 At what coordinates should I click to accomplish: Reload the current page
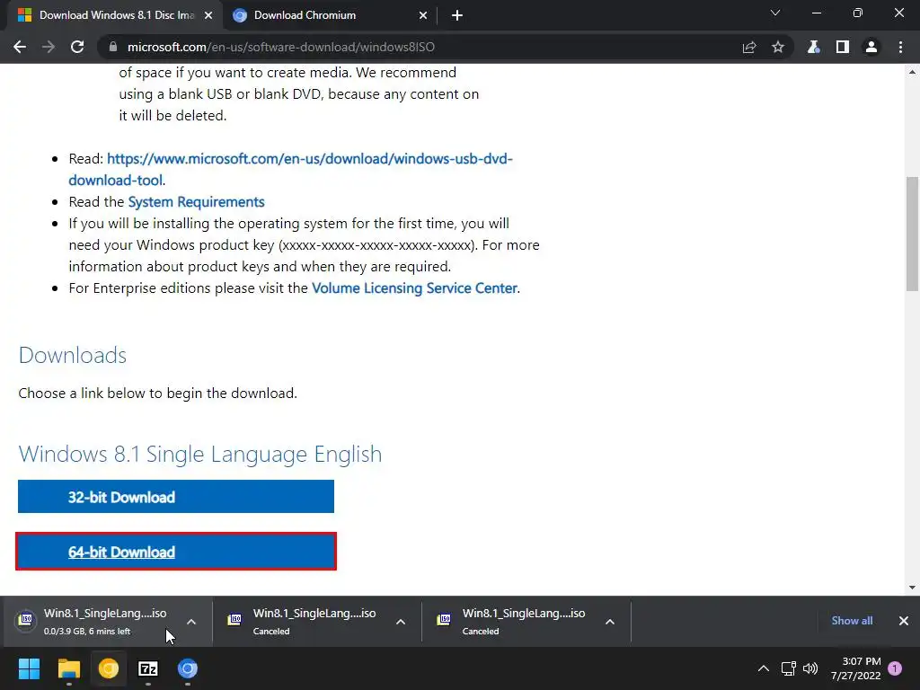[x=77, y=47]
